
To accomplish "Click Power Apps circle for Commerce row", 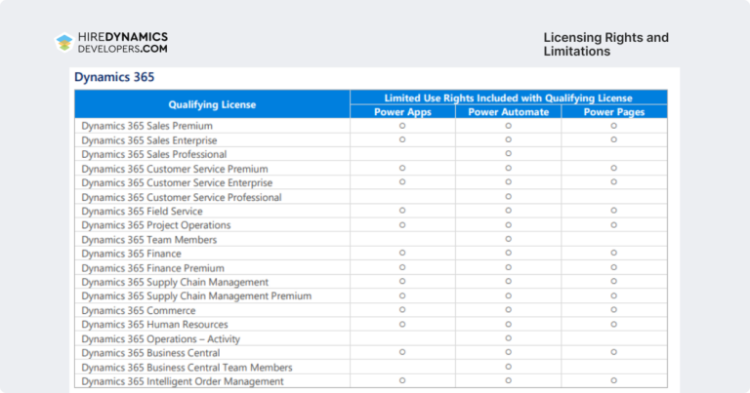I will 402,310.
